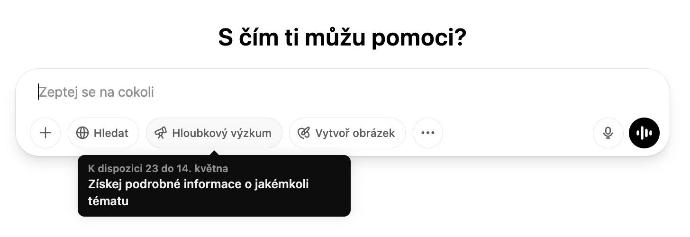The image size is (690, 237).
Task: Click the "K dispozici 23 do 14. května" line
Action: pos(158,168)
